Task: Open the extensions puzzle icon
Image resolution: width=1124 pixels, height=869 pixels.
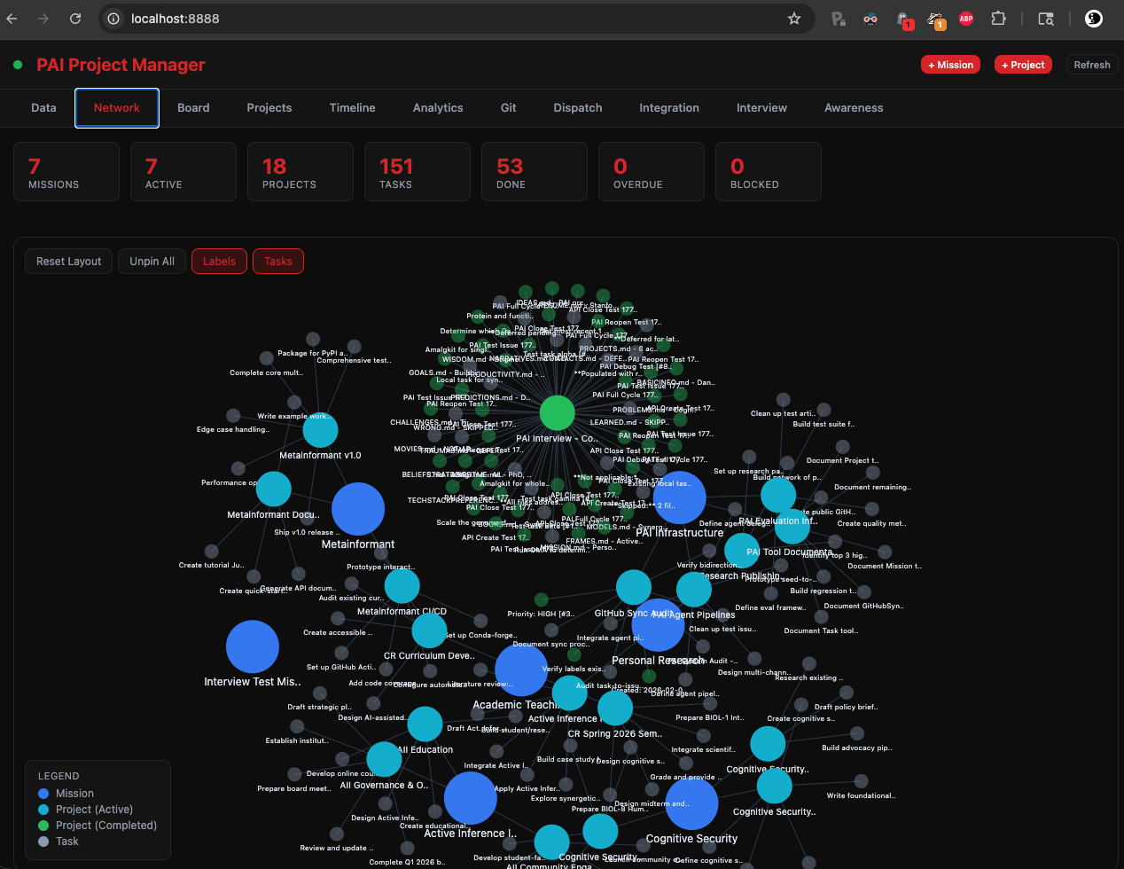Action: tap(999, 19)
